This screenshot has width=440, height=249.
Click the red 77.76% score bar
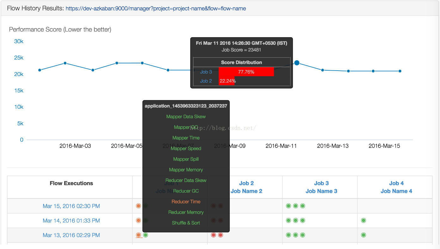[246, 72]
